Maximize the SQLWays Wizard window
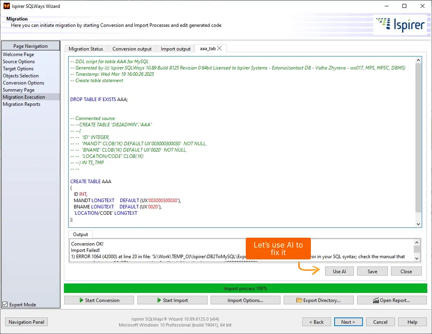The image size is (432, 334). 404,6
